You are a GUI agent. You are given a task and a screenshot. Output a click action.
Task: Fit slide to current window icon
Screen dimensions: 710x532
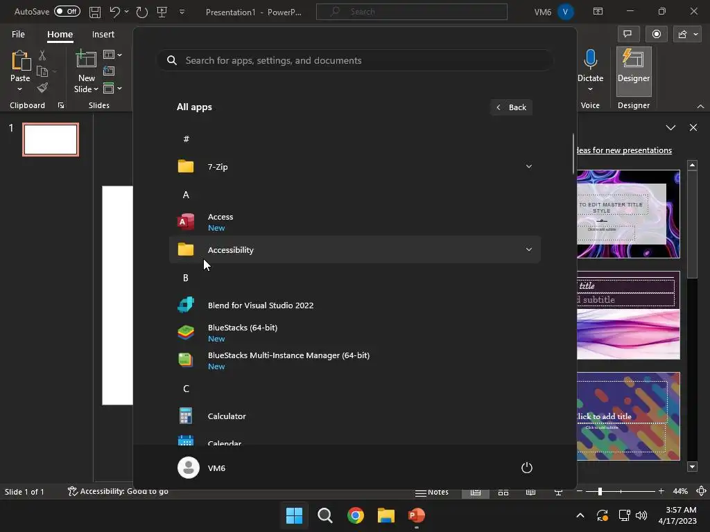click(702, 491)
